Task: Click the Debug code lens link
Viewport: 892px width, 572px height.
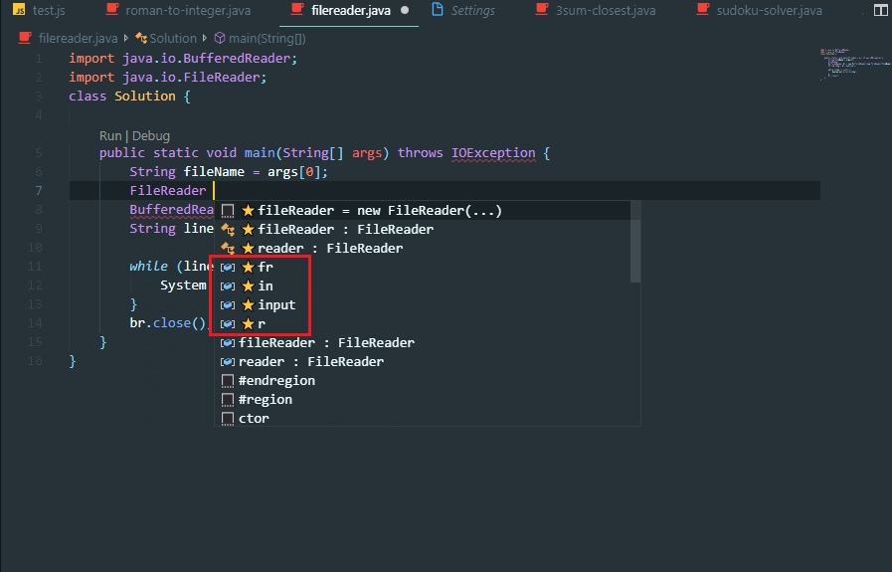Action: pos(151,136)
